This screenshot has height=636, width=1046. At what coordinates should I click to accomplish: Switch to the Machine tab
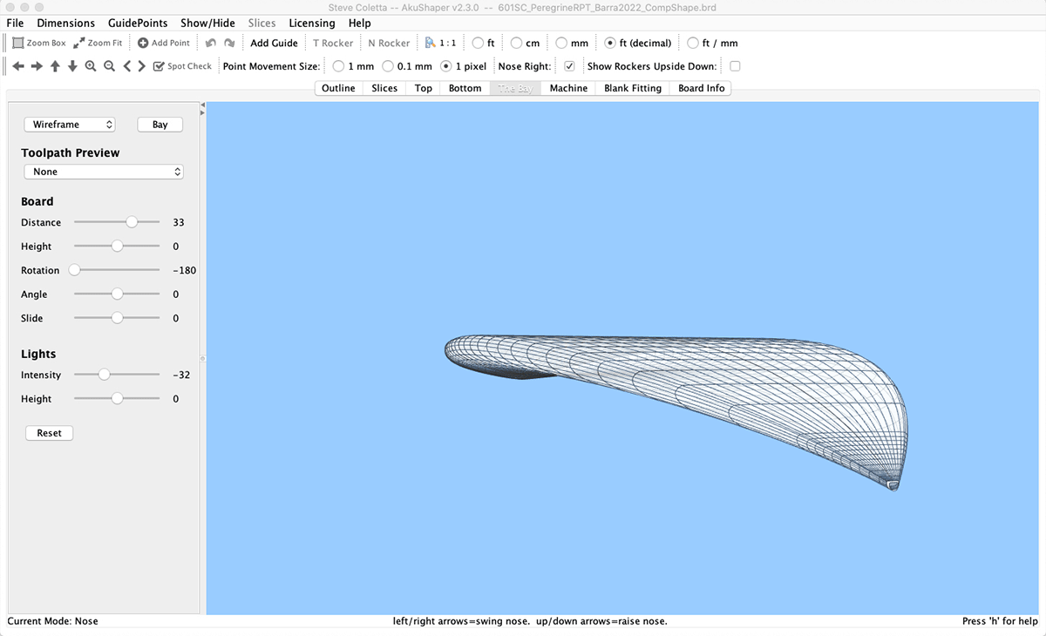pos(568,88)
